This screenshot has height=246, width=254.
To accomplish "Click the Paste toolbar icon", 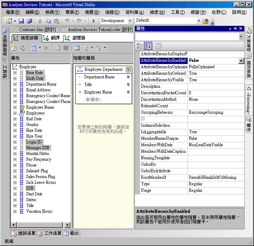I will click(57, 21).
